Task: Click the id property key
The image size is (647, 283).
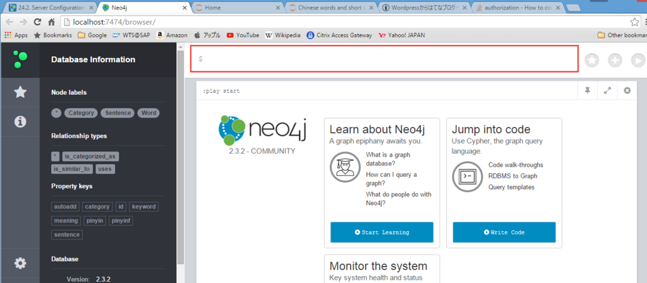Action: 121,207
